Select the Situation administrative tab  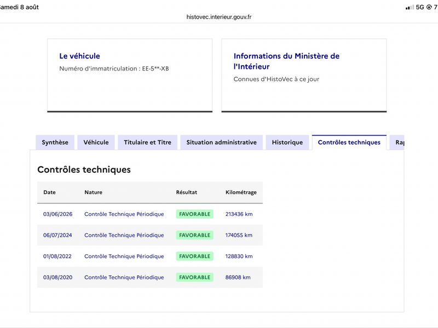coord(222,142)
